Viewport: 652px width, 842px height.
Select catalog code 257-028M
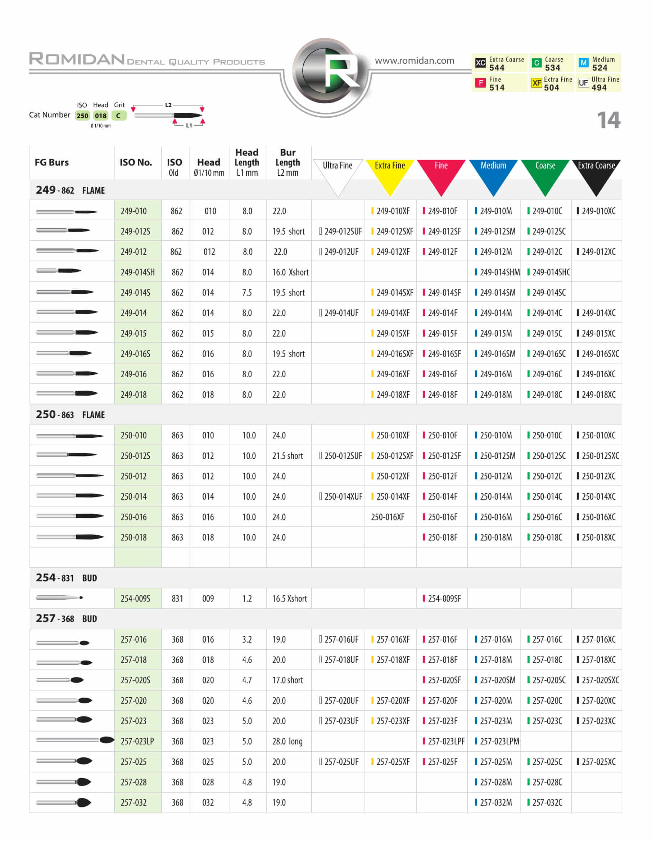[493, 782]
